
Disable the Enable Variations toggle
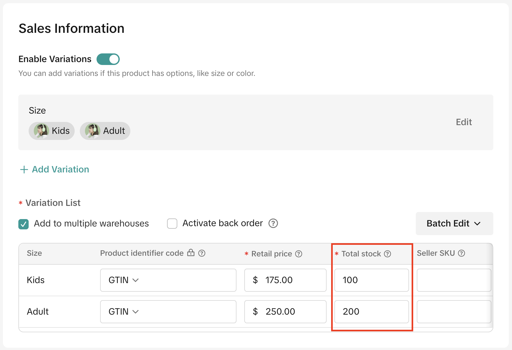click(x=108, y=59)
